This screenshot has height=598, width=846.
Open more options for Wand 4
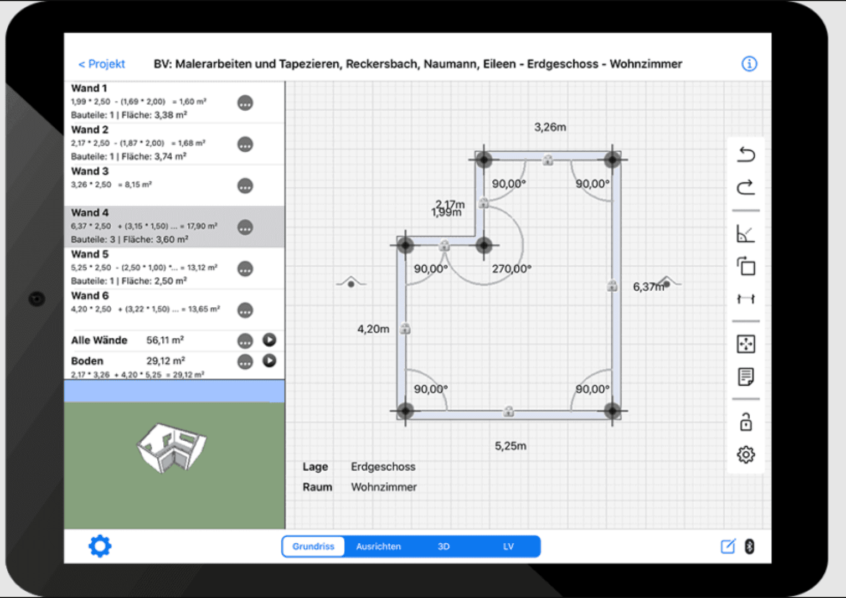[245, 228]
